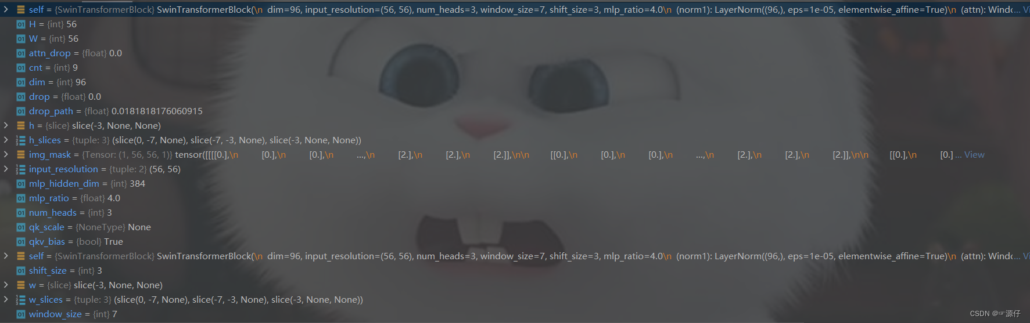Click the tuple icon beside input_resolution
This screenshot has width=1030, height=323.
click(21, 169)
